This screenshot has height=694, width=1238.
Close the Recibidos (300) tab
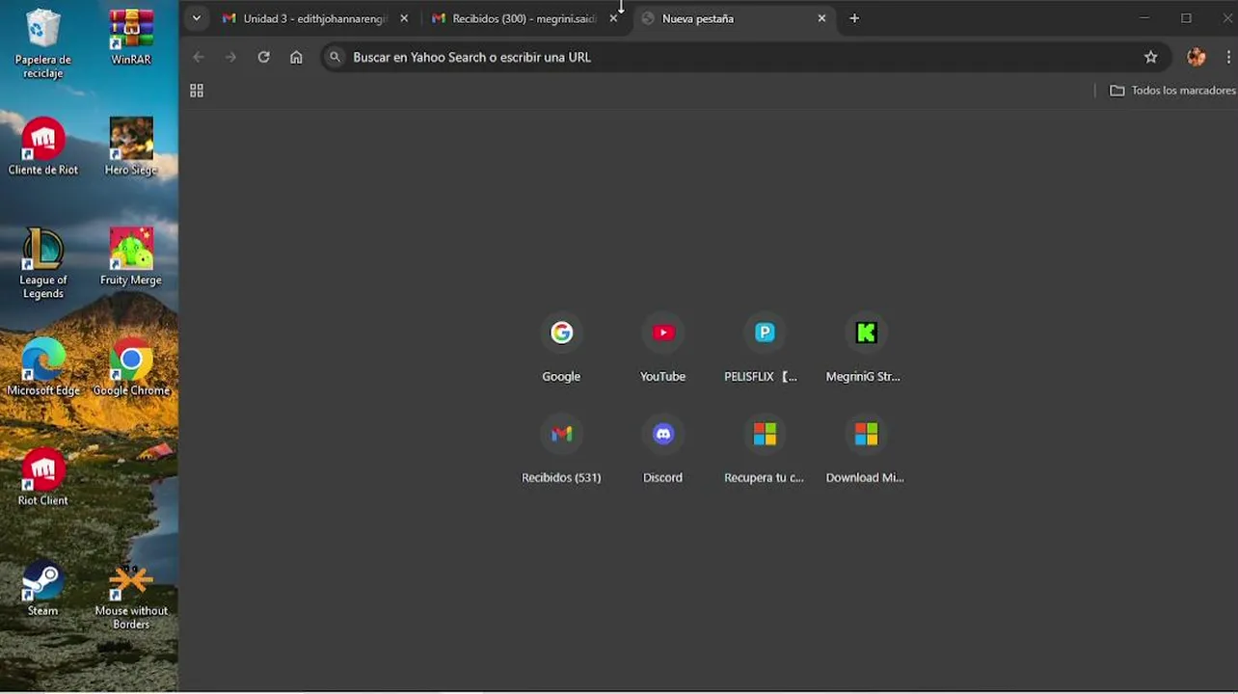[613, 18]
